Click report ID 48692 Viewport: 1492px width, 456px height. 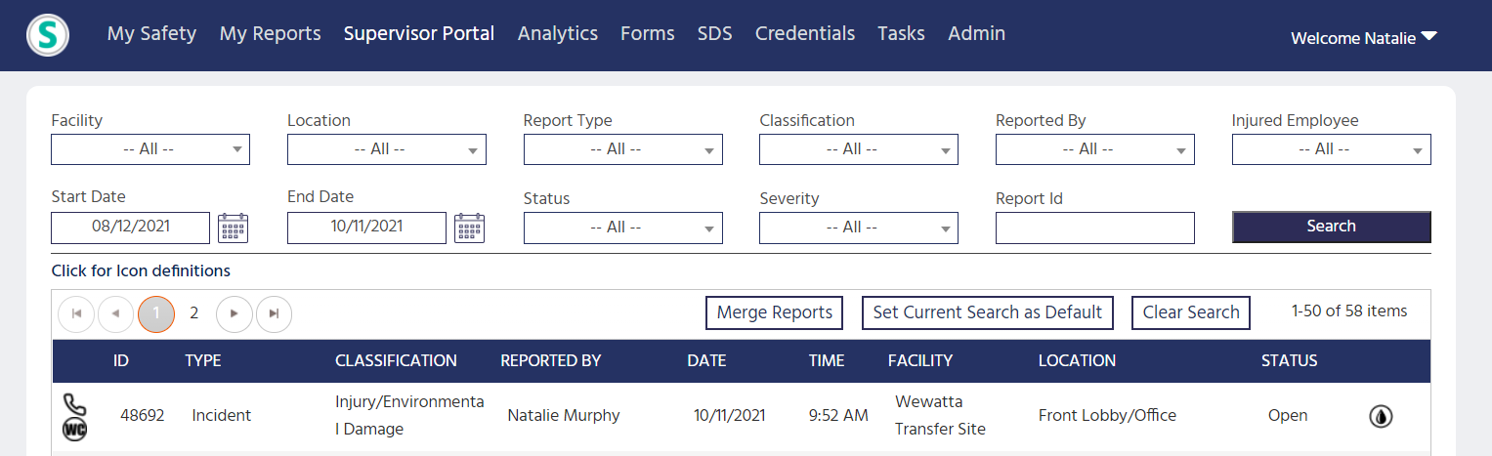tap(143, 415)
